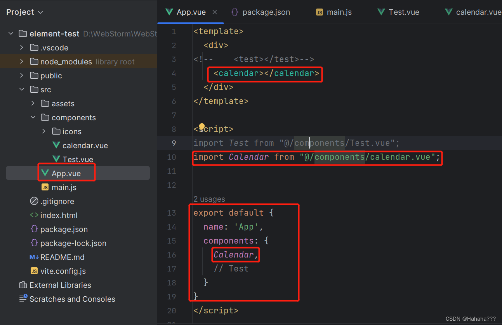Image resolution: width=502 pixels, height=325 pixels.
Task: Click the Vue icon beside calendar.vue in tree
Action: pos(56,145)
